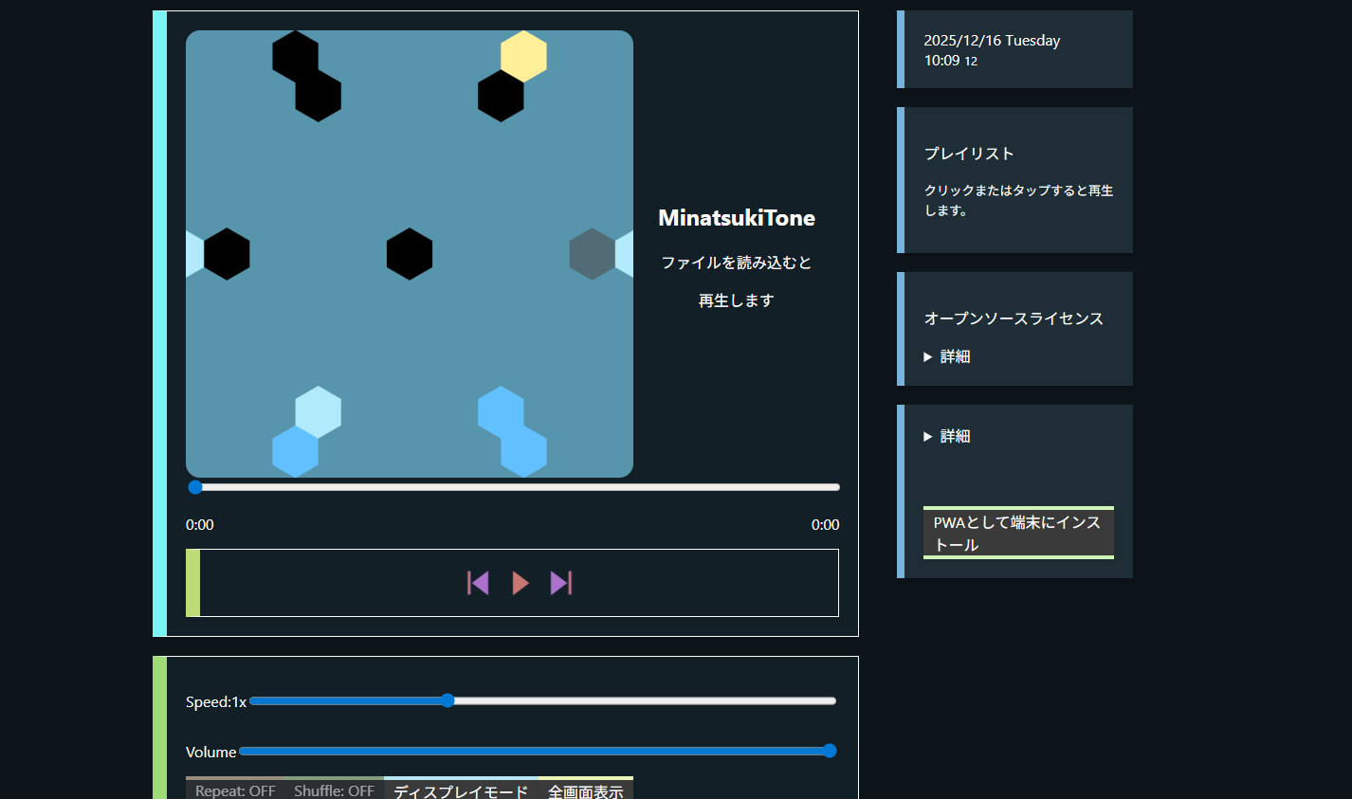Open the プレイリスト panel
Image resolution: width=1352 pixels, height=799 pixels.
click(969, 154)
